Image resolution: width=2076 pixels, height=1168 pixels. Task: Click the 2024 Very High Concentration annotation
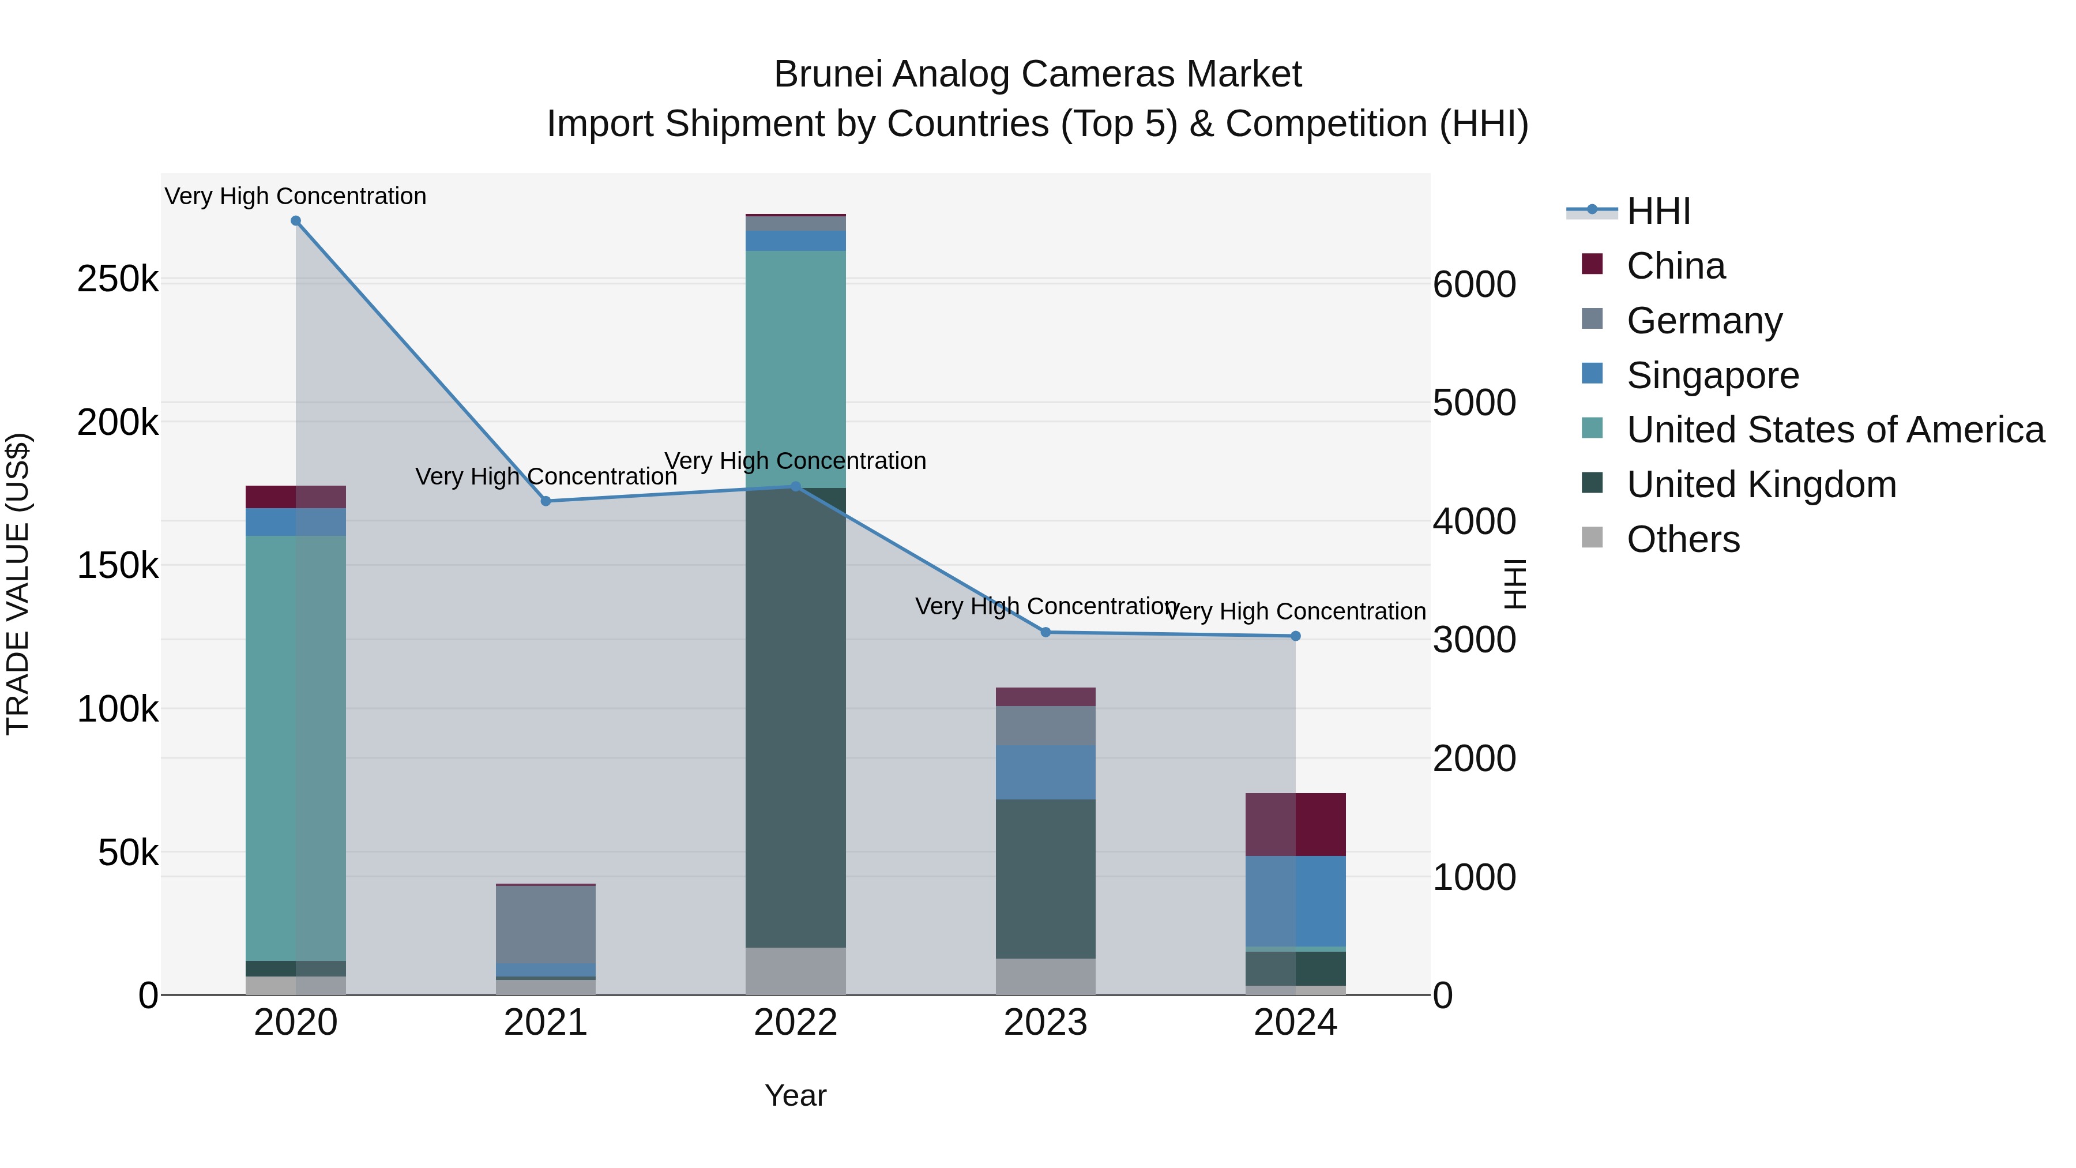(x=1296, y=612)
